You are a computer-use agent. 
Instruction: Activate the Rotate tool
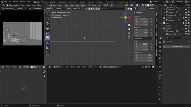pos(47,29)
